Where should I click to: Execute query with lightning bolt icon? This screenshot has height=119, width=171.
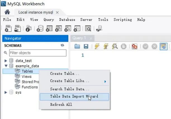pos(97,46)
